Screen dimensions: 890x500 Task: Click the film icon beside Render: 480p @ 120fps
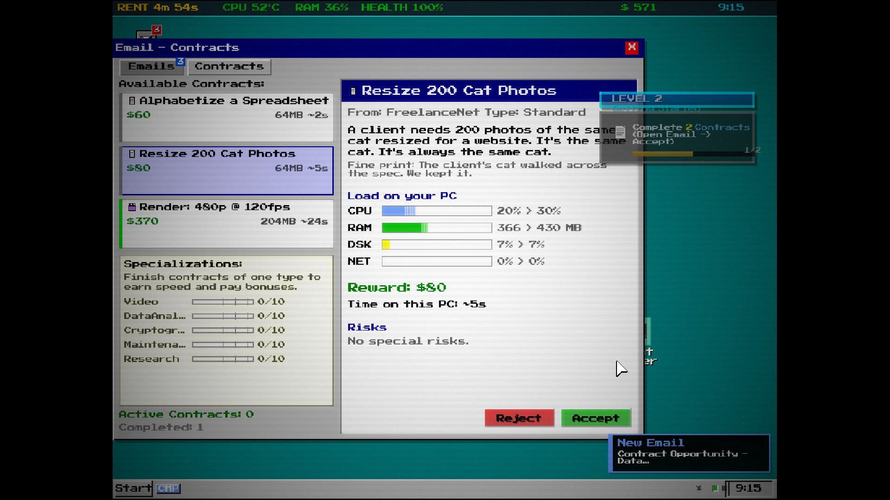point(132,207)
